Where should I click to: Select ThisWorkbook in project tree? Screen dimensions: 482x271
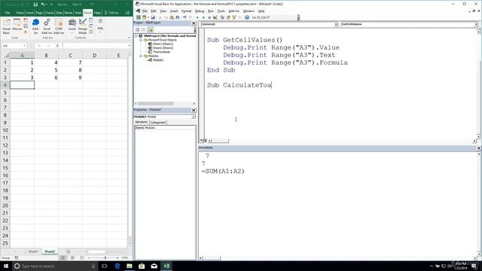point(161,52)
